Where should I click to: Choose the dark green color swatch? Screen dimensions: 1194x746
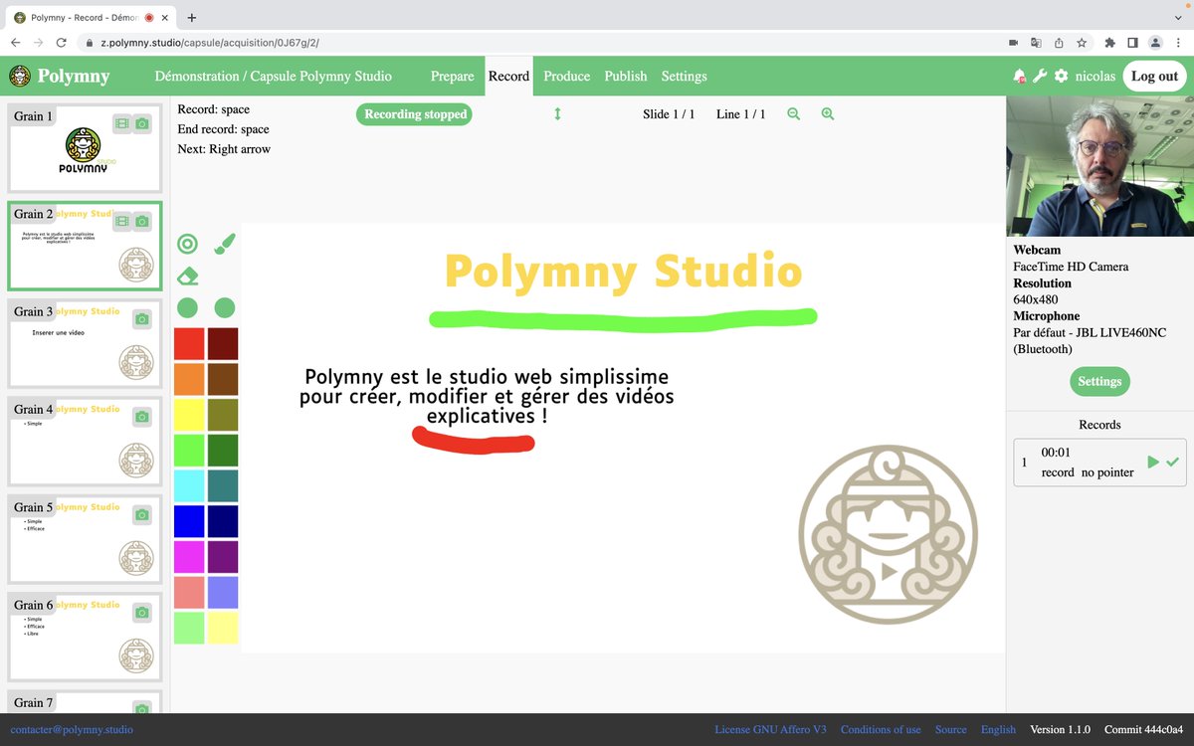223,451
